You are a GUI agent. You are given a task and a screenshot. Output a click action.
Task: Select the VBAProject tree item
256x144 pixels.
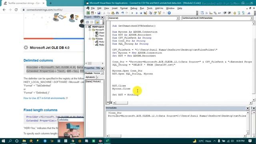coord(98,27)
